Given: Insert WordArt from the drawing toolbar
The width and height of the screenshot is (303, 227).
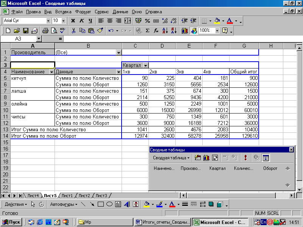Looking at the screenshot, I should pyautogui.click(x=127, y=204).
